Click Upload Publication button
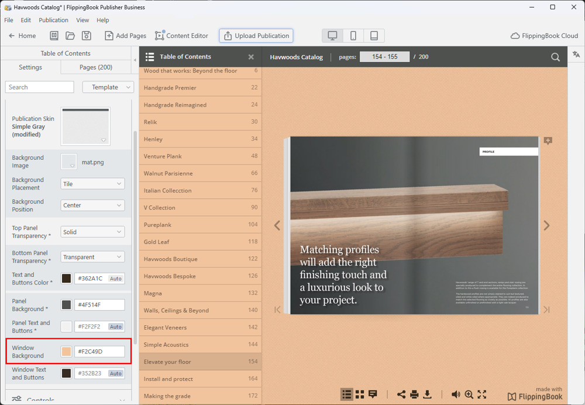Screen dimensions: 585x405 (256, 36)
